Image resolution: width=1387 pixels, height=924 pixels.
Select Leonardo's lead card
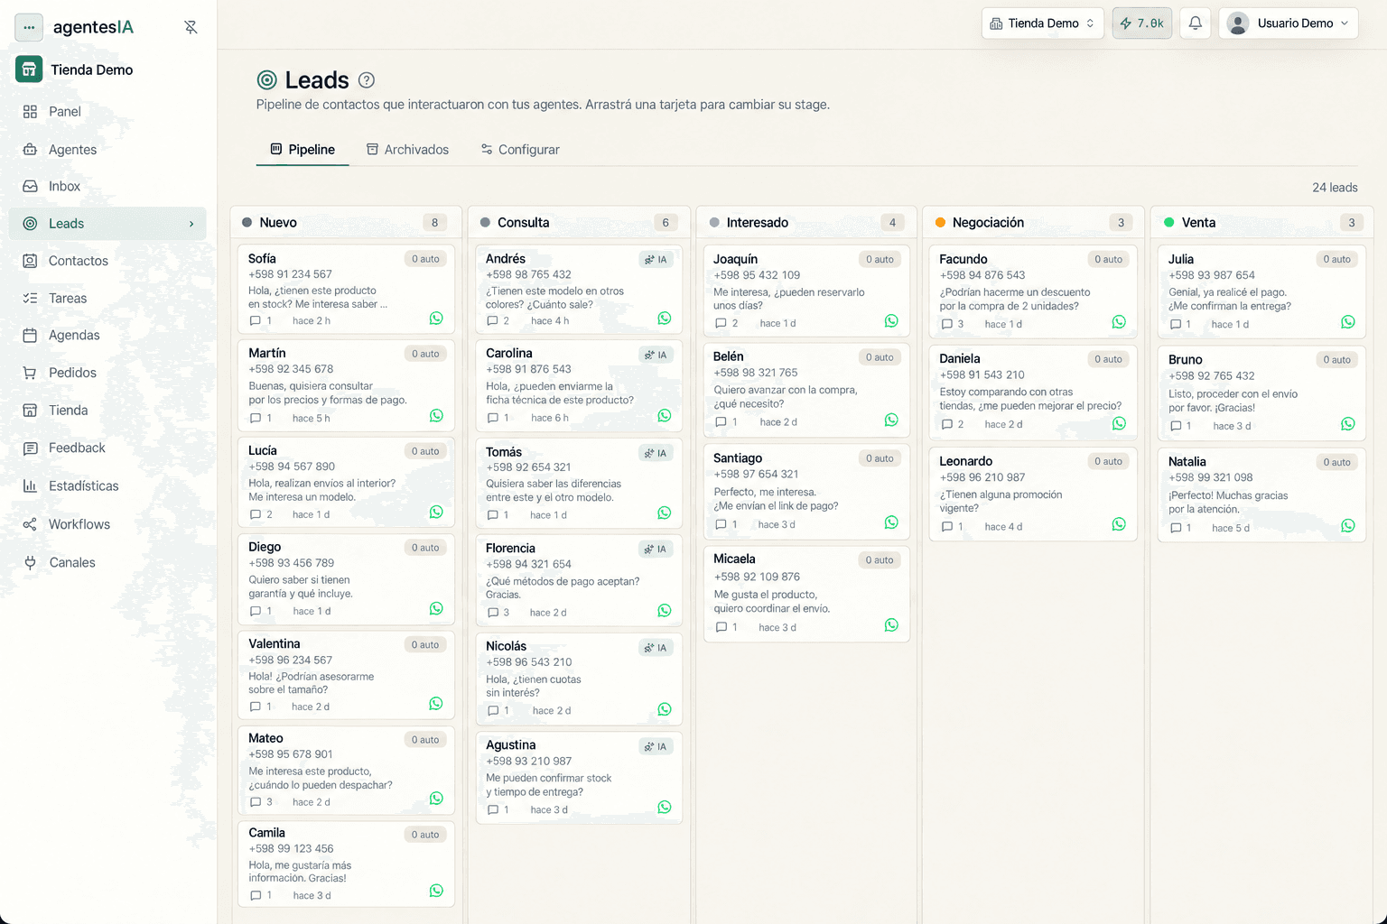click(1032, 493)
